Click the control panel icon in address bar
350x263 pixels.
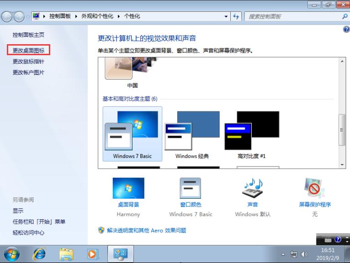point(36,16)
